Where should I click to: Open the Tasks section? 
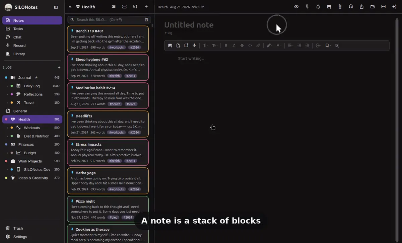[32, 29]
